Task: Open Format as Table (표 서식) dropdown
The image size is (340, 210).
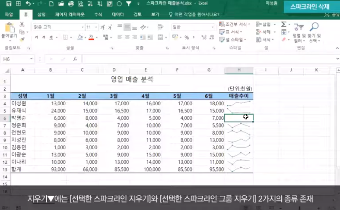Action: coord(231,32)
